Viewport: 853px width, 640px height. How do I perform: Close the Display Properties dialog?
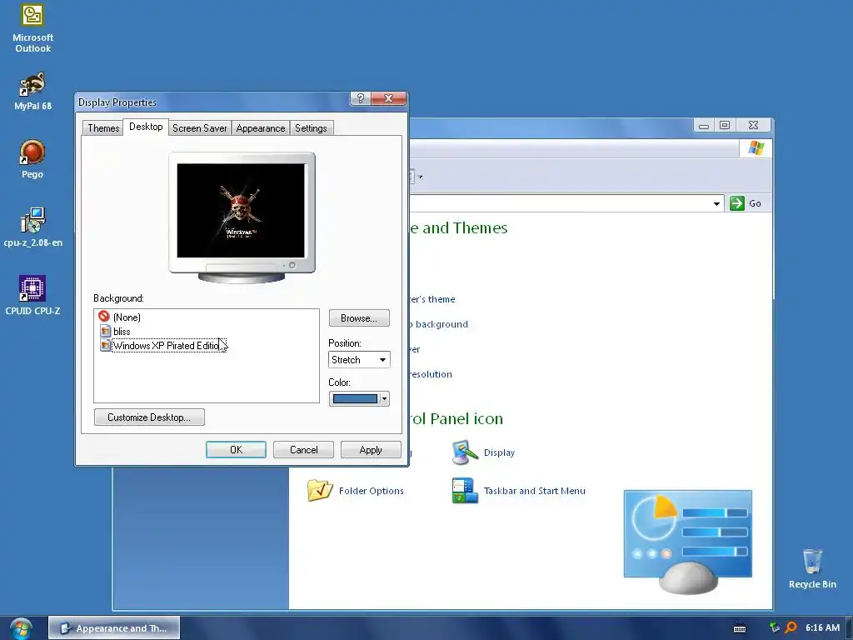pos(388,98)
